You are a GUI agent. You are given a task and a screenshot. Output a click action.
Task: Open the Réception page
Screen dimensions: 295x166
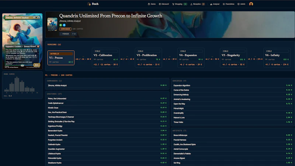[x=197, y=4]
